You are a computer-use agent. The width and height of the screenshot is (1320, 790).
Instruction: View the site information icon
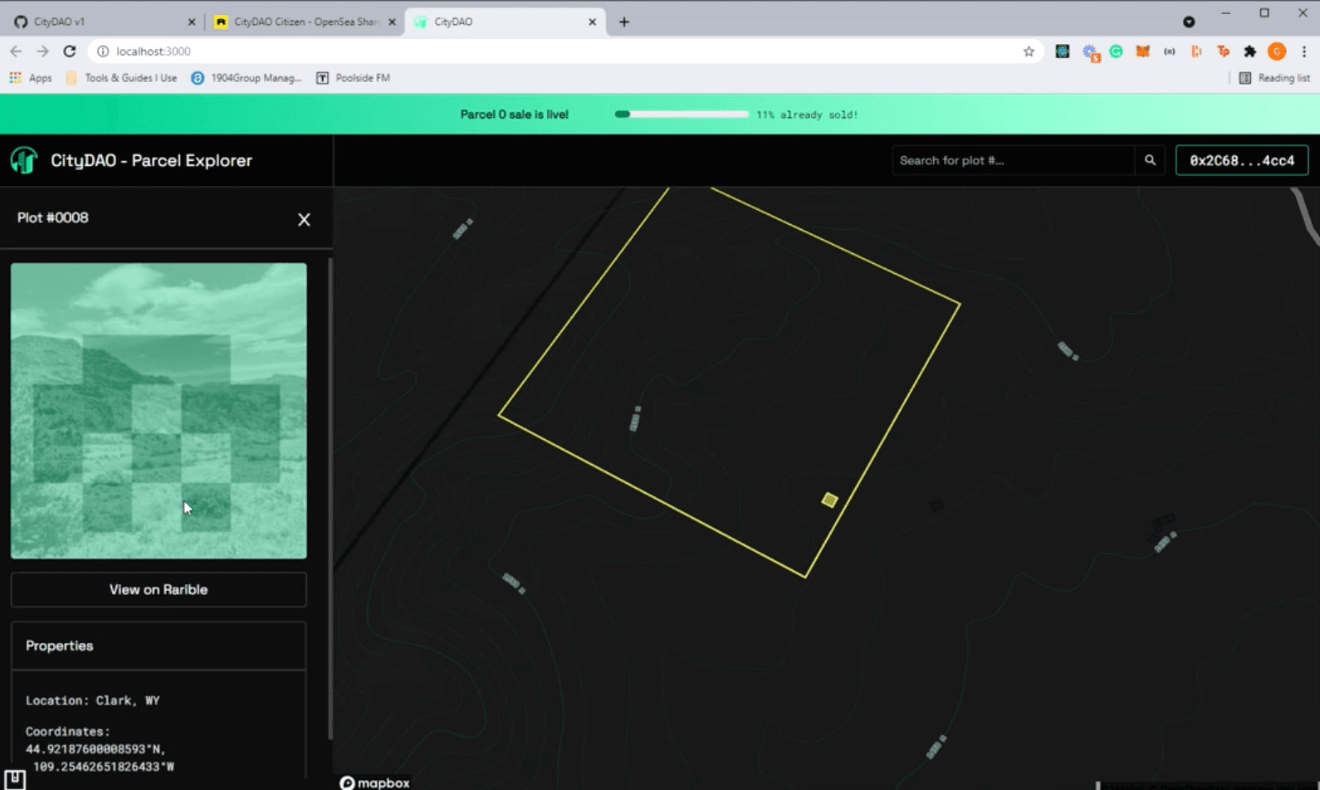(103, 51)
